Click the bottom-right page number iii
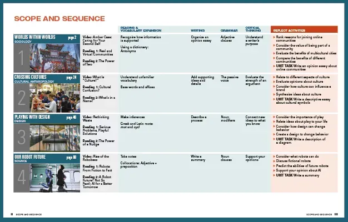The image size is (348, 222). (336, 213)
